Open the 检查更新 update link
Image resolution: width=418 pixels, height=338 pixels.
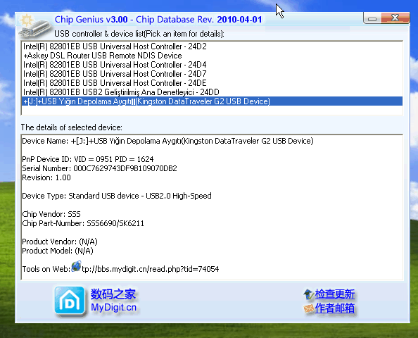(x=334, y=294)
